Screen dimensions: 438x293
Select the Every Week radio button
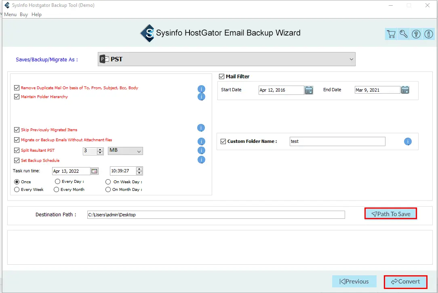pyautogui.click(x=17, y=190)
